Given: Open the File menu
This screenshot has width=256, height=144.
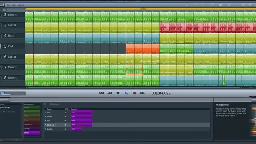Looking at the screenshot, I should click(8, 5).
